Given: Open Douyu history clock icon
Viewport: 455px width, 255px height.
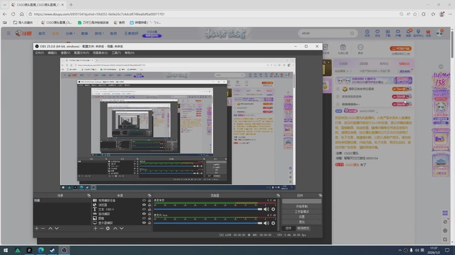Looking at the screenshot, I should click(x=367, y=33).
